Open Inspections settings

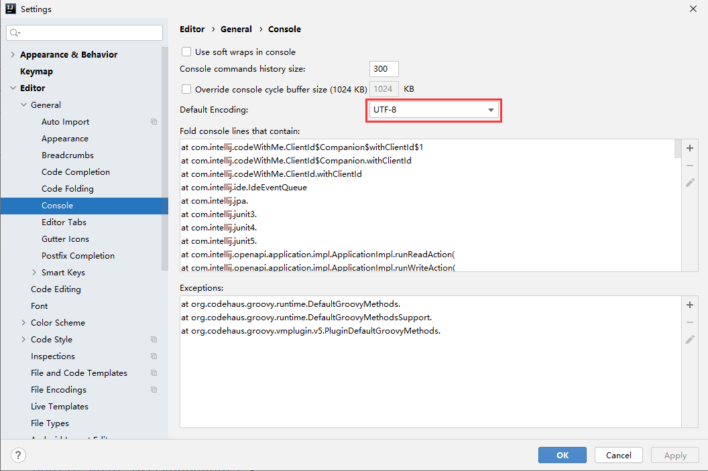point(53,356)
